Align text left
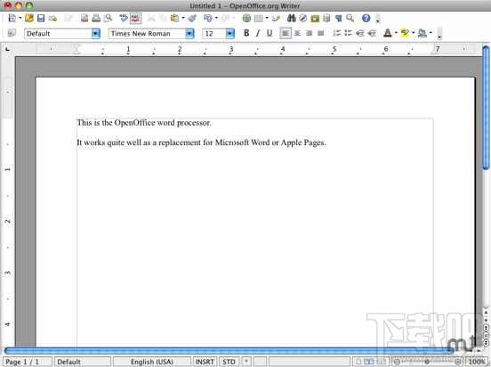491x367 pixels. click(286, 33)
